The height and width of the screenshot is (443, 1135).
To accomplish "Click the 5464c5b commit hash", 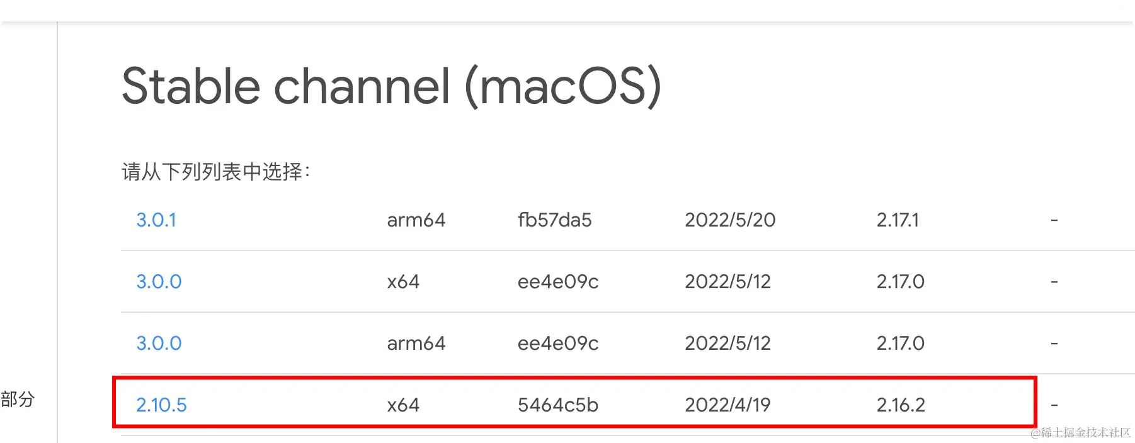I will [558, 405].
